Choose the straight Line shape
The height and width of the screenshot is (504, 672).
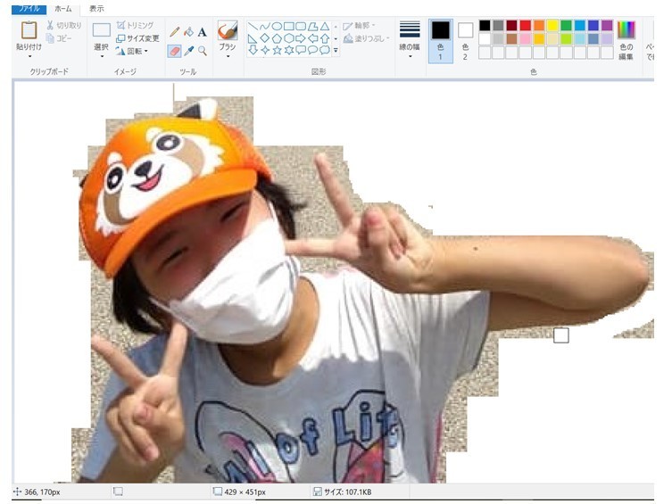[253, 27]
